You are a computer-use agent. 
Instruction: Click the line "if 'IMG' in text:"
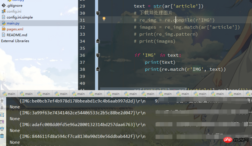click(x=158, y=55)
